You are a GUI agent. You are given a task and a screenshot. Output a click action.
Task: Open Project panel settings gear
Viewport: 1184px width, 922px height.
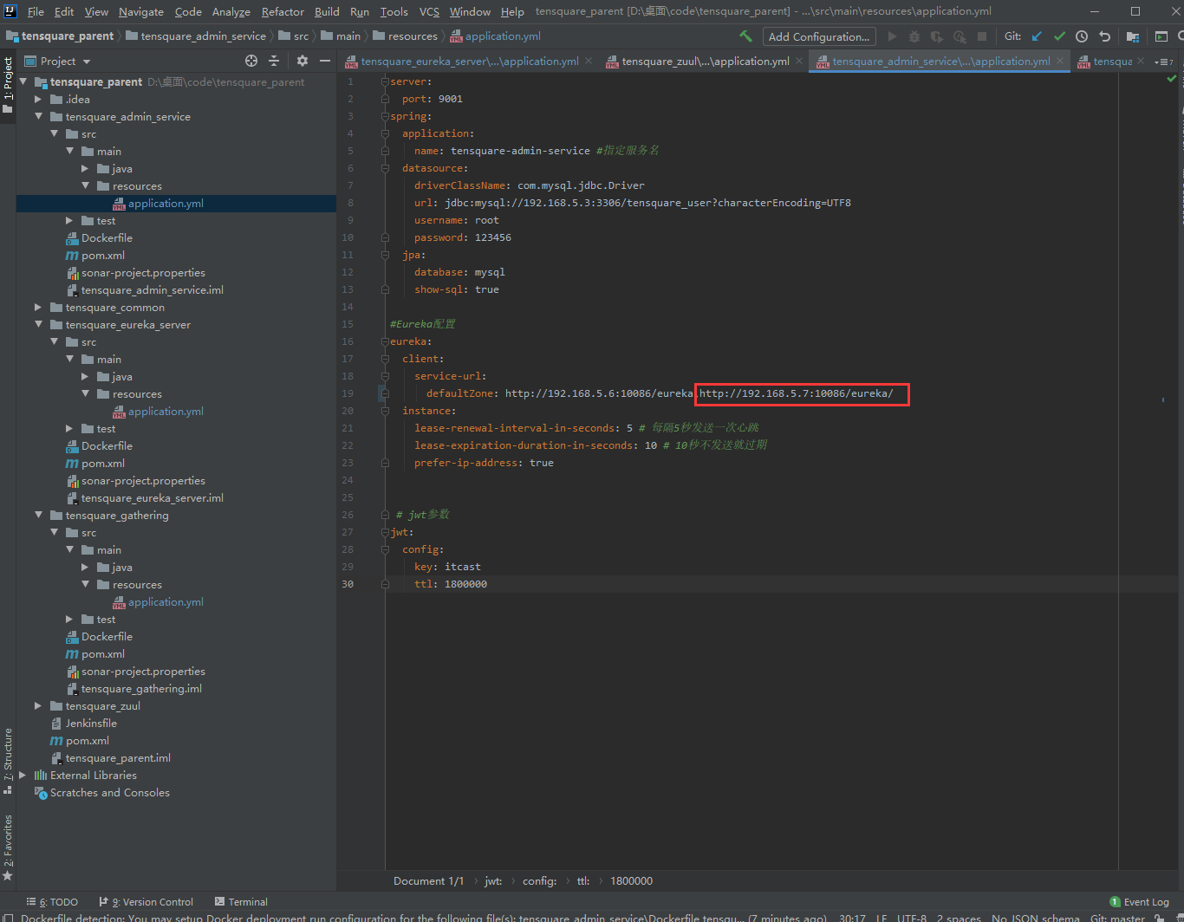point(302,61)
